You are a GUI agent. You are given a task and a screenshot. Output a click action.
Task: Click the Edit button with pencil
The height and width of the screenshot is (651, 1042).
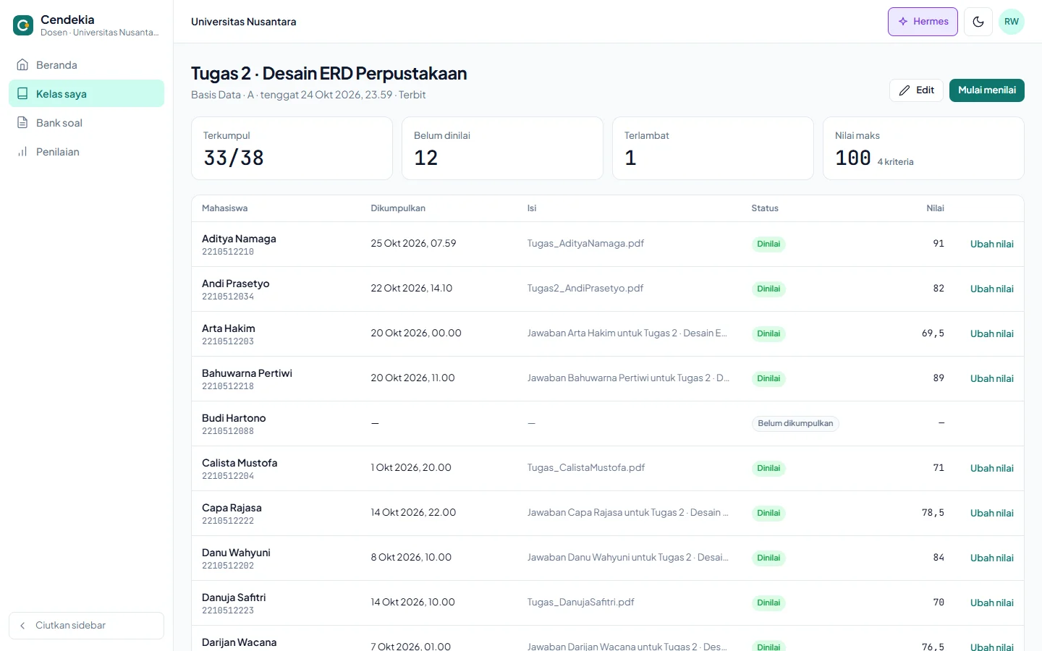916,90
